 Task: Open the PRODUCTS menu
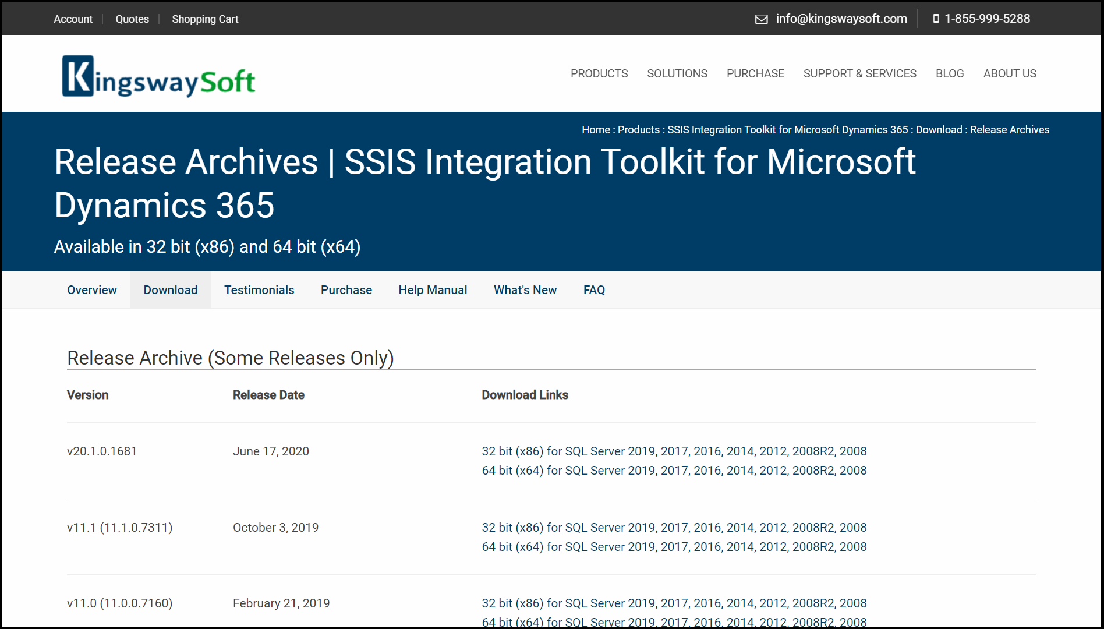click(599, 73)
